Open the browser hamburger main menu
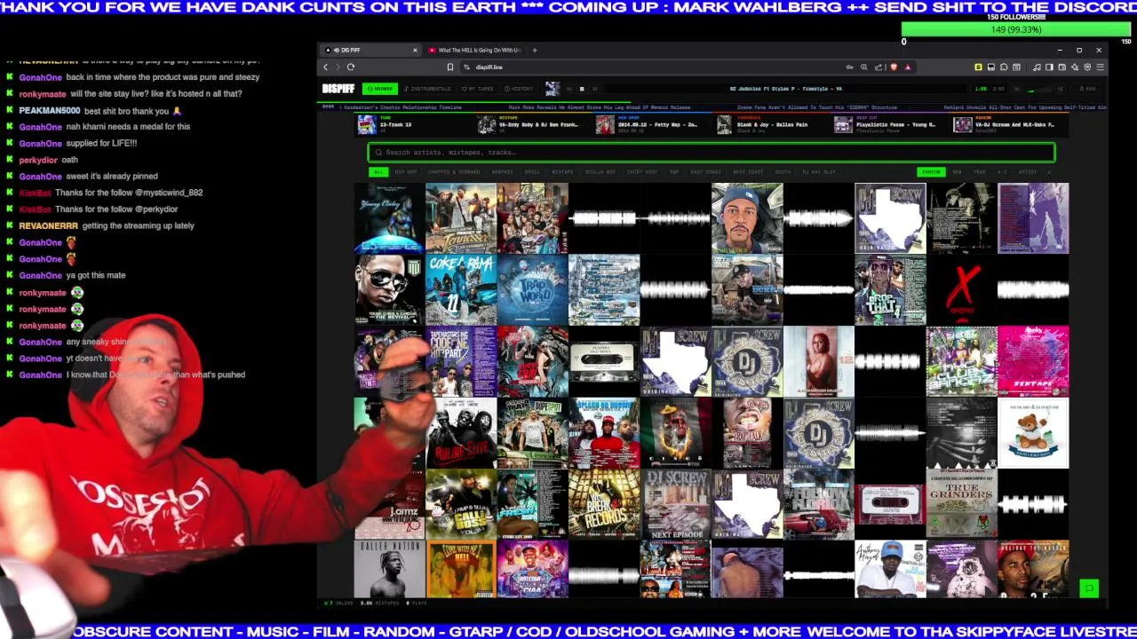 1100,67
